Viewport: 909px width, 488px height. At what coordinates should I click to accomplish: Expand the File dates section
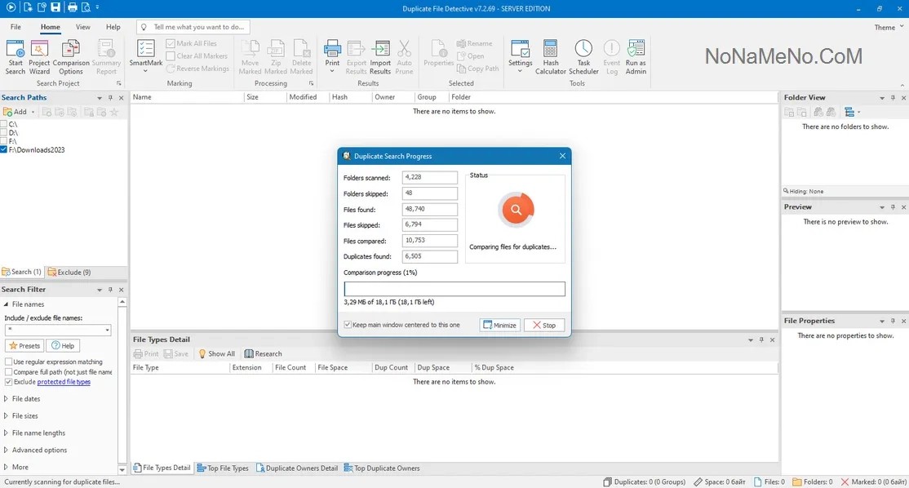(x=26, y=399)
